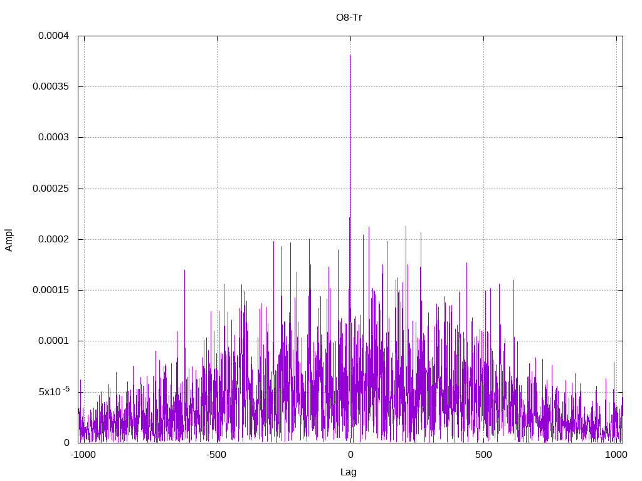Click the Lag x-axis label
The height and width of the screenshot is (481, 642).
tap(349, 472)
